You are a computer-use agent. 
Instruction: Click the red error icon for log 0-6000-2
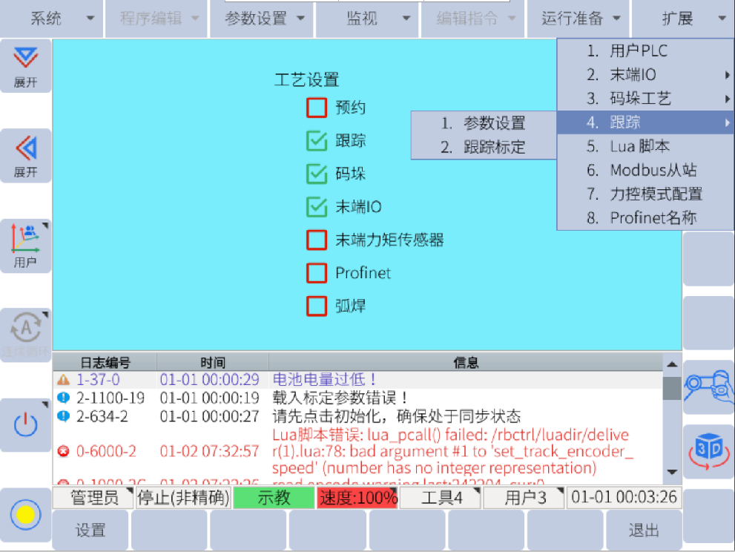[x=63, y=451]
